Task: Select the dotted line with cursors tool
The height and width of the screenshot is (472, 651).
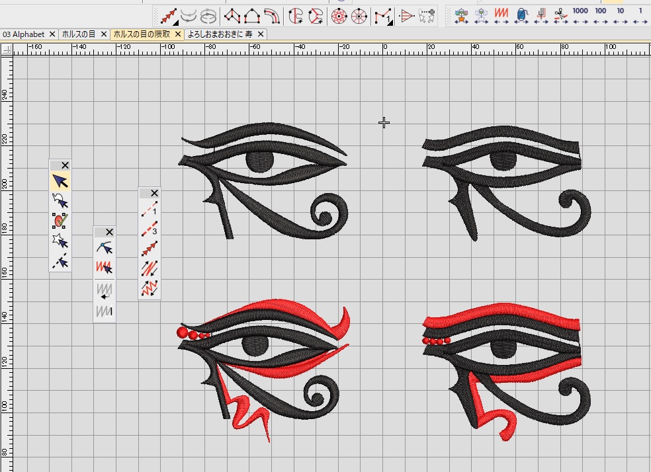Action: (x=427, y=16)
